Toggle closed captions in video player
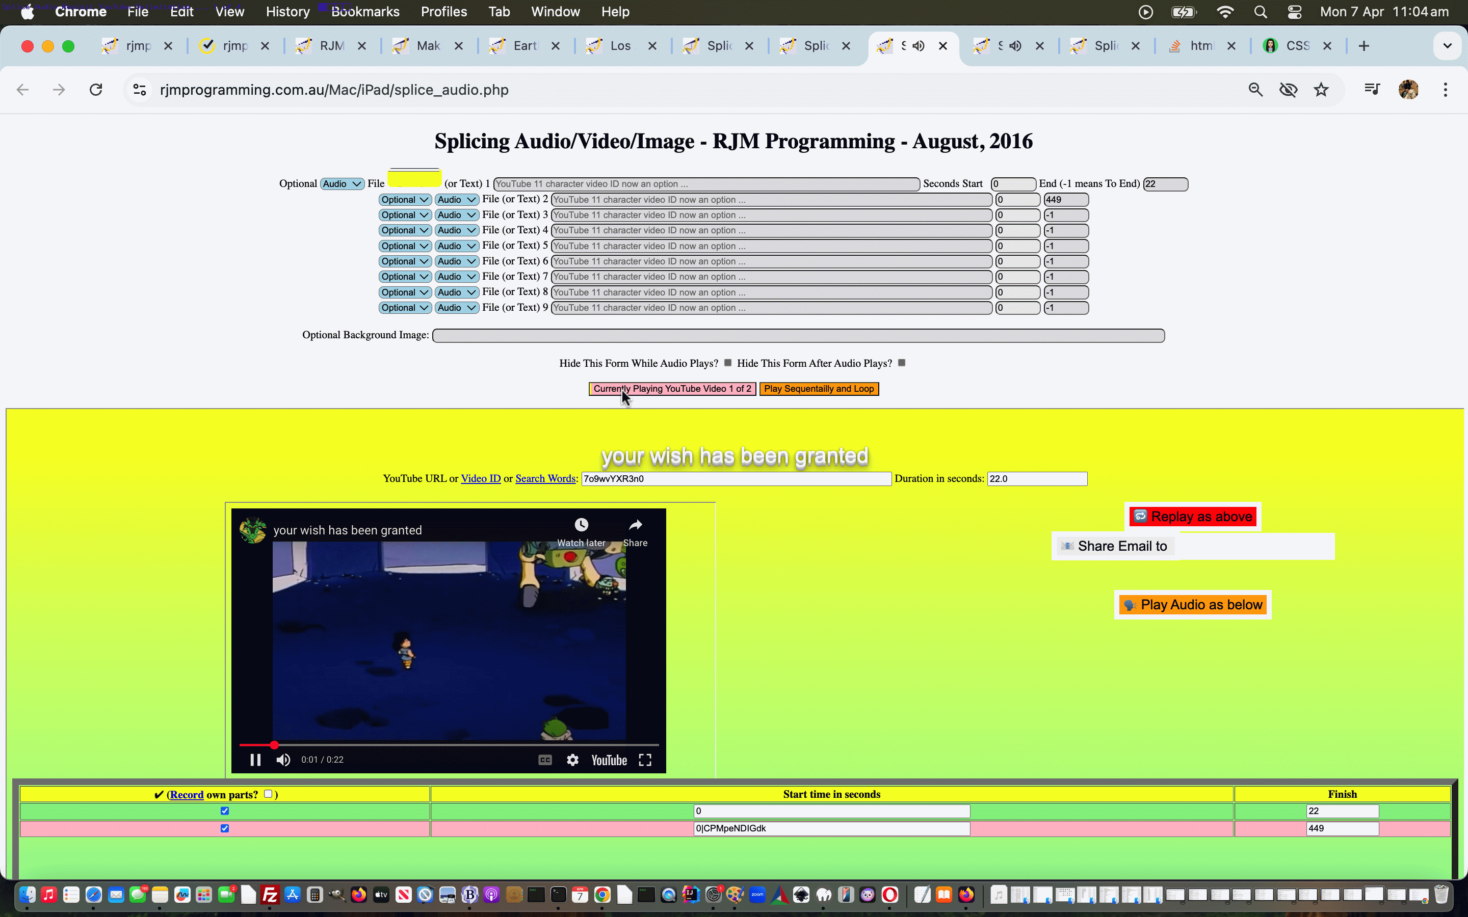 545,760
